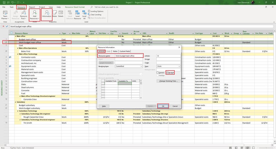Open the Team Planner view button
The image size is (276, 149).
pyautogui.click(x=5, y=15)
